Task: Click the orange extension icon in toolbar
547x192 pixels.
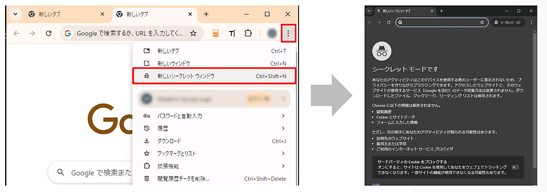Action: click(216, 33)
